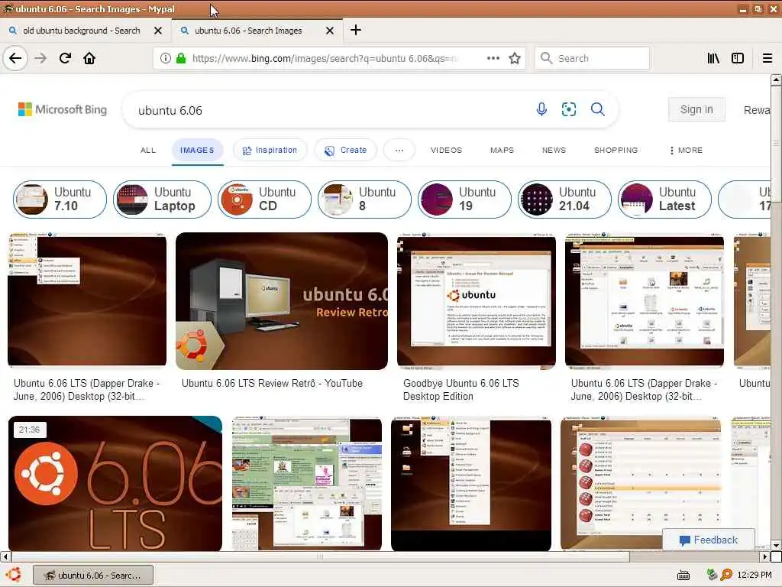Select the 'ubuntu 6.06 - Search Images' tab

248,31
